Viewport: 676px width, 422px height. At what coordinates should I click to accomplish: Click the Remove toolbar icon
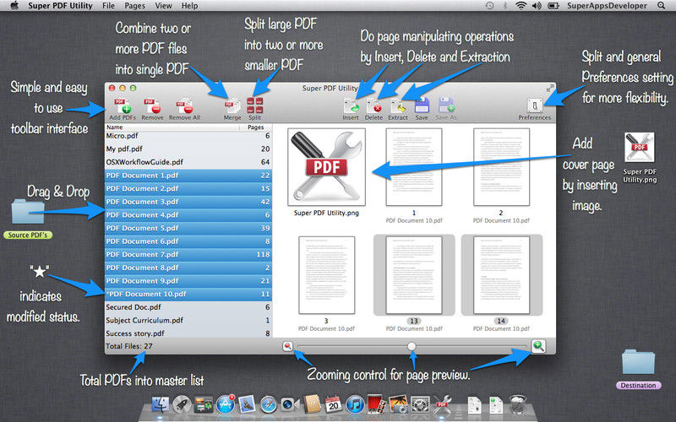pyautogui.click(x=152, y=106)
